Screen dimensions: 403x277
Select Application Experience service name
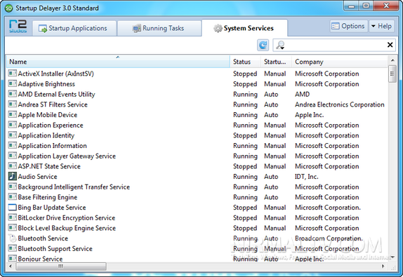coord(51,125)
